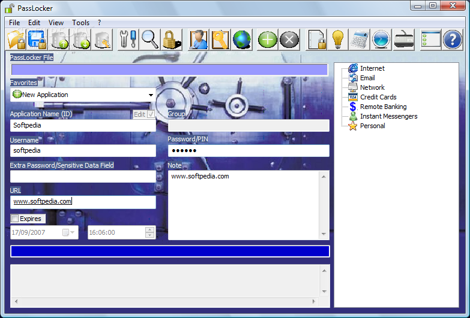
Task: Select the Personal category in tree
Action: point(373,126)
